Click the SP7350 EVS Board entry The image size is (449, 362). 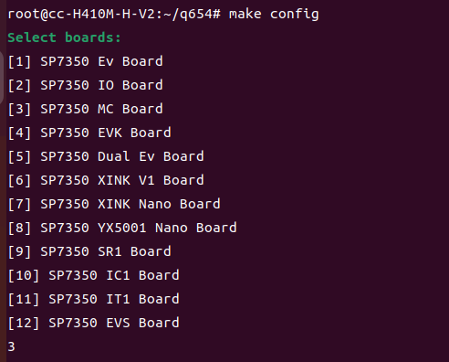pyautogui.click(x=94, y=323)
